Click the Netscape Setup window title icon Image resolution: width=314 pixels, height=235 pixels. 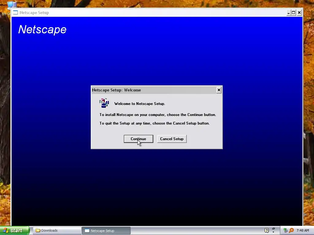pos(15,13)
